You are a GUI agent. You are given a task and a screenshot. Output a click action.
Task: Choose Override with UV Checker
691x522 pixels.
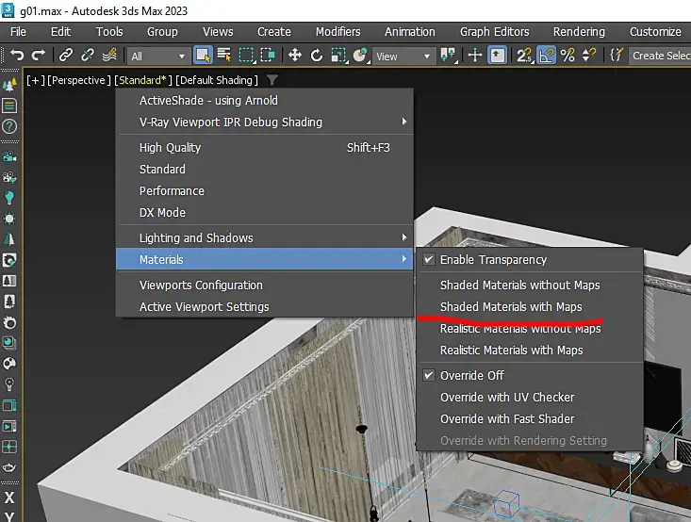[529, 398]
